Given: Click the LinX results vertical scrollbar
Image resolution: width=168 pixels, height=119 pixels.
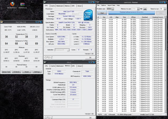Looking at the screenshot, I should (166, 65).
